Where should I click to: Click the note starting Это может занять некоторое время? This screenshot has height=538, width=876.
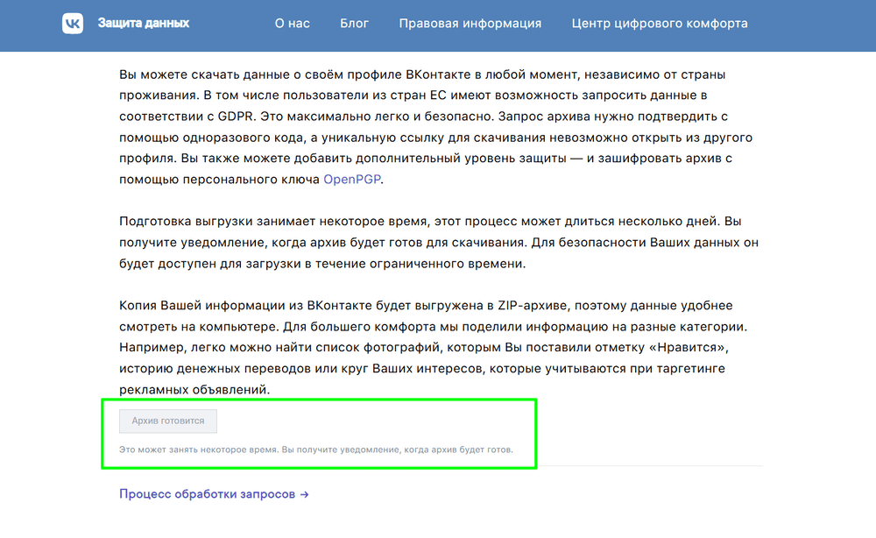[315, 450]
